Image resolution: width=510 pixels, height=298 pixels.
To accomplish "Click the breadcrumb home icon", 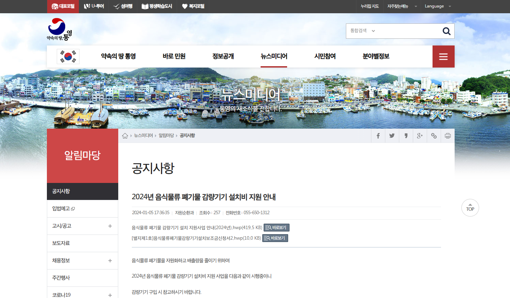I will 125,136.
